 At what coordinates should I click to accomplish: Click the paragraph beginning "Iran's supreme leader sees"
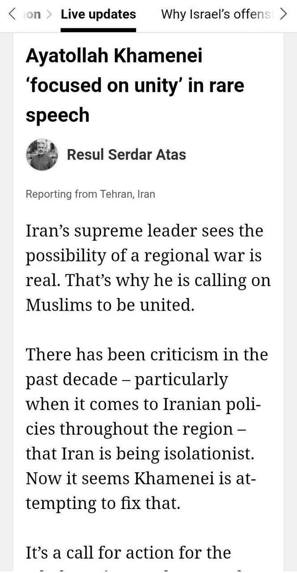148,268
